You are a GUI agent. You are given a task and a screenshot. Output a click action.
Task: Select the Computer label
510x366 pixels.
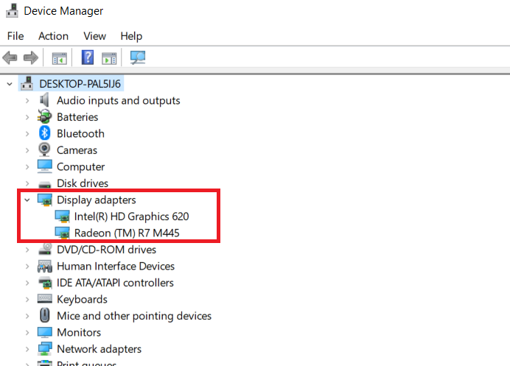80,166
